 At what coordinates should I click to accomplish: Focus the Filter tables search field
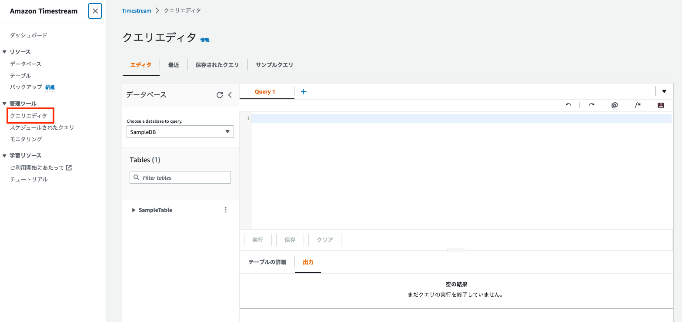(x=180, y=178)
